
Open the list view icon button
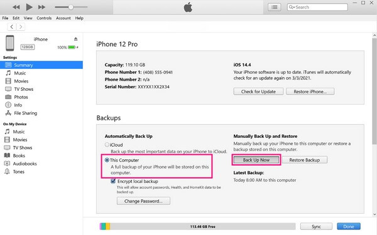(x=275, y=7)
